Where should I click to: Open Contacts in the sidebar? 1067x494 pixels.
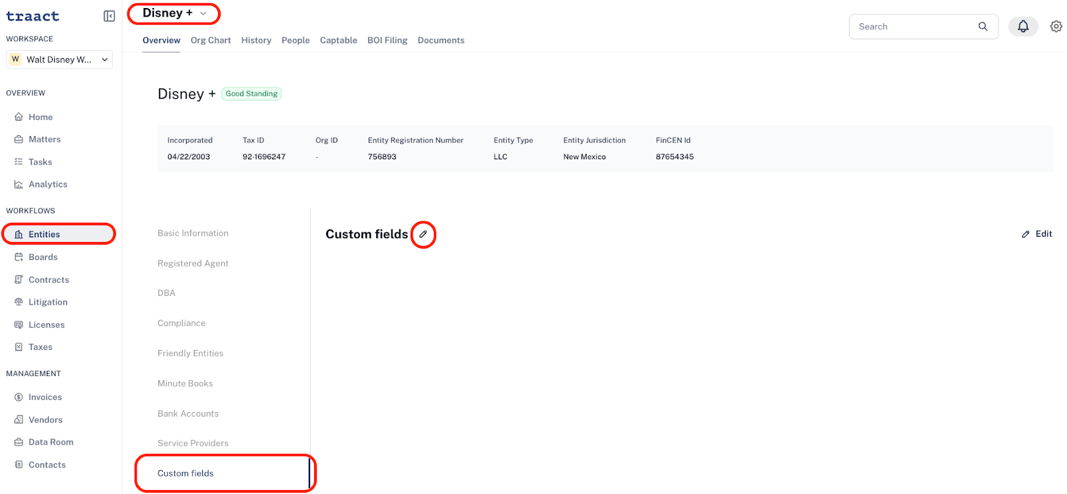point(47,465)
